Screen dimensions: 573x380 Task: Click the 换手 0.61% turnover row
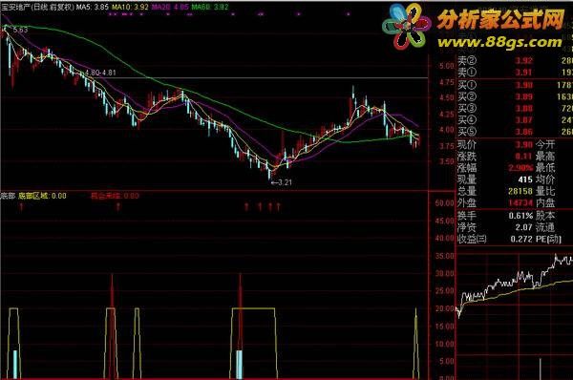pos(495,216)
